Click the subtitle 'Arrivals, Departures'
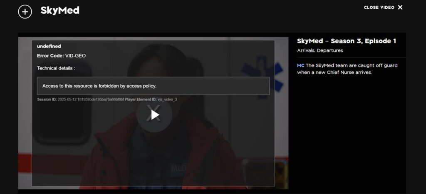426x194 pixels. (320, 50)
